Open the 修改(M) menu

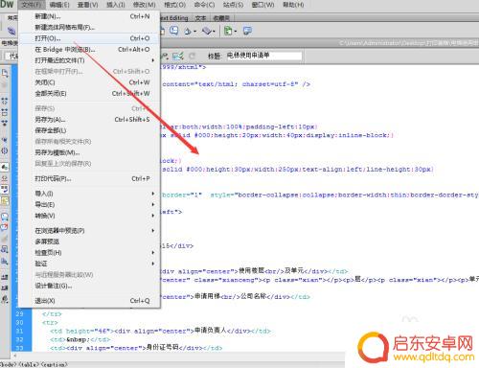[144, 5]
